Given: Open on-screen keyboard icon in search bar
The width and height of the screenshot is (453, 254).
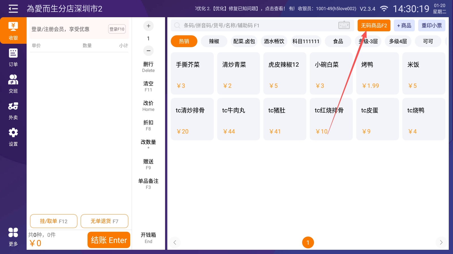Looking at the screenshot, I should coord(344,25).
